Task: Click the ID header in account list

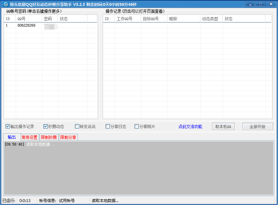Action: (x=10, y=19)
